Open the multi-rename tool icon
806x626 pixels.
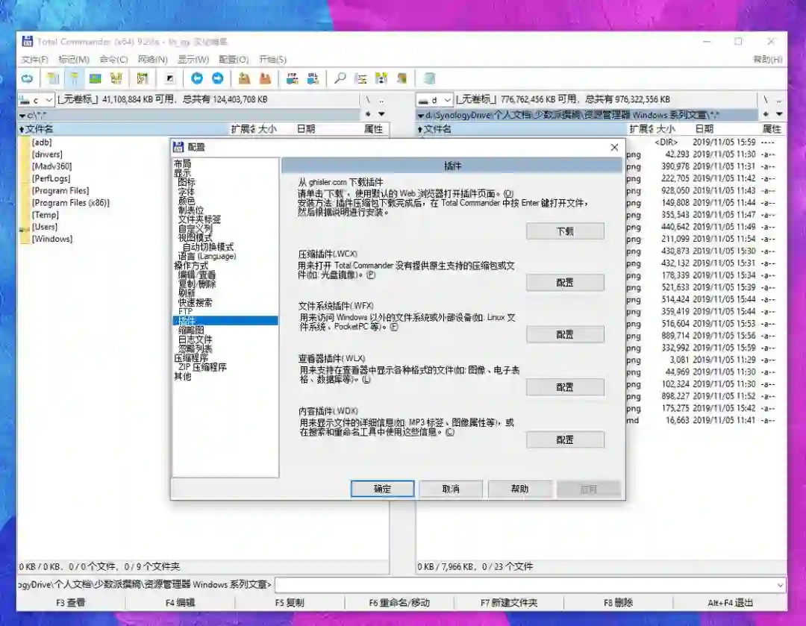361,78
